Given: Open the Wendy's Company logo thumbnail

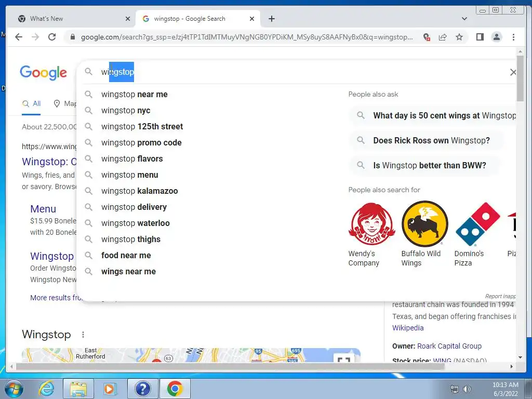Looking at the screenshot, I should (372, 224).
